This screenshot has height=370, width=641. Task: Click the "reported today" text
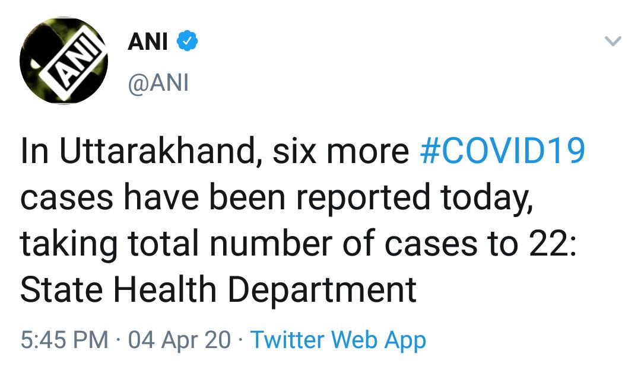[414, 198]
